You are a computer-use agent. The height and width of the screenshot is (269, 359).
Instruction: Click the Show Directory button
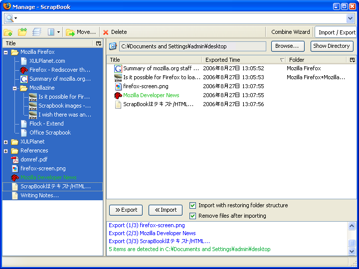click(x=332, y=46)
